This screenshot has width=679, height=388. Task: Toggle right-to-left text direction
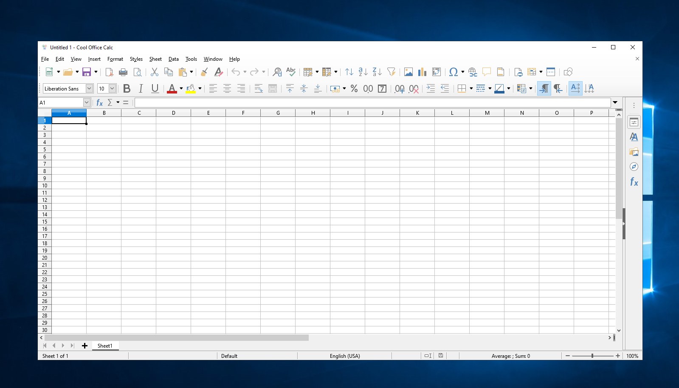(558, 88)
